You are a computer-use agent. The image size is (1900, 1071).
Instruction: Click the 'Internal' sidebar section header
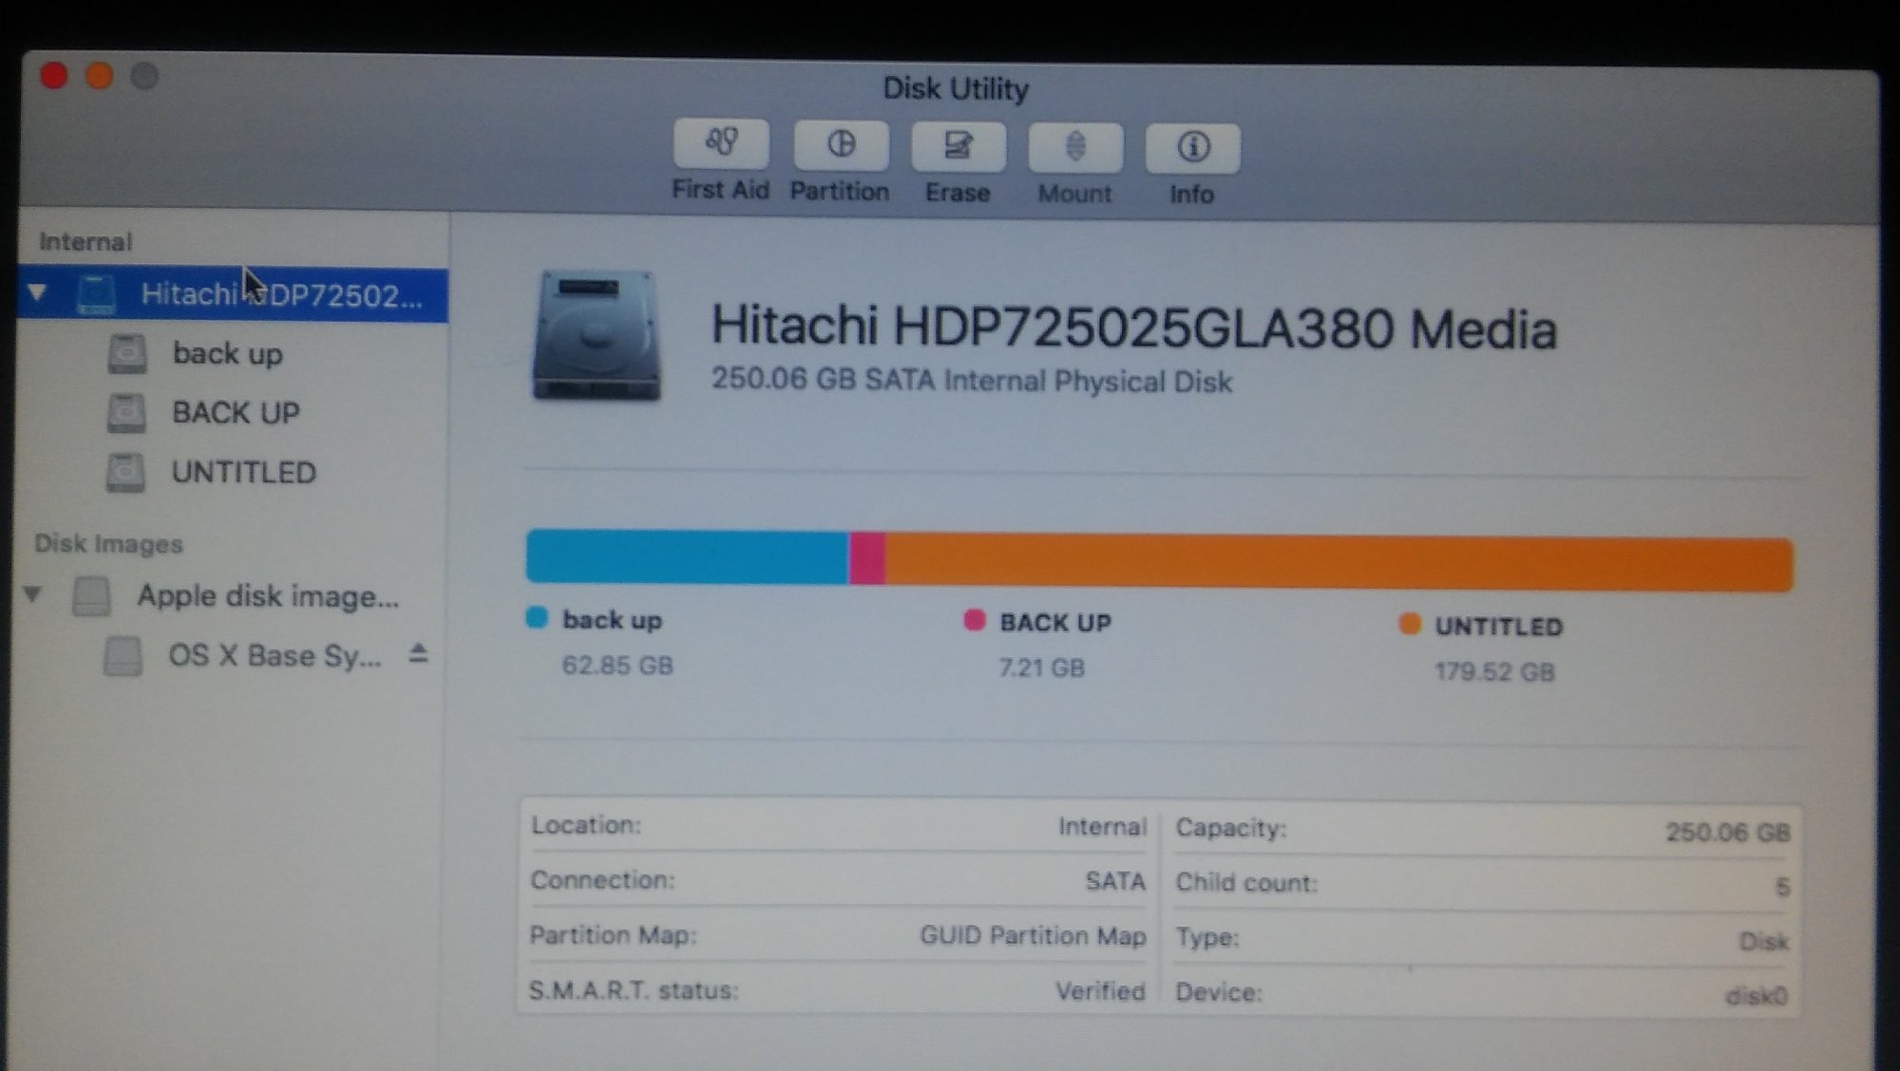pos(85,242)
